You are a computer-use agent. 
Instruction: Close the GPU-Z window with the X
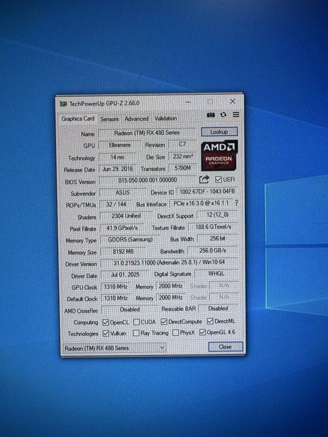click(232, 101)
